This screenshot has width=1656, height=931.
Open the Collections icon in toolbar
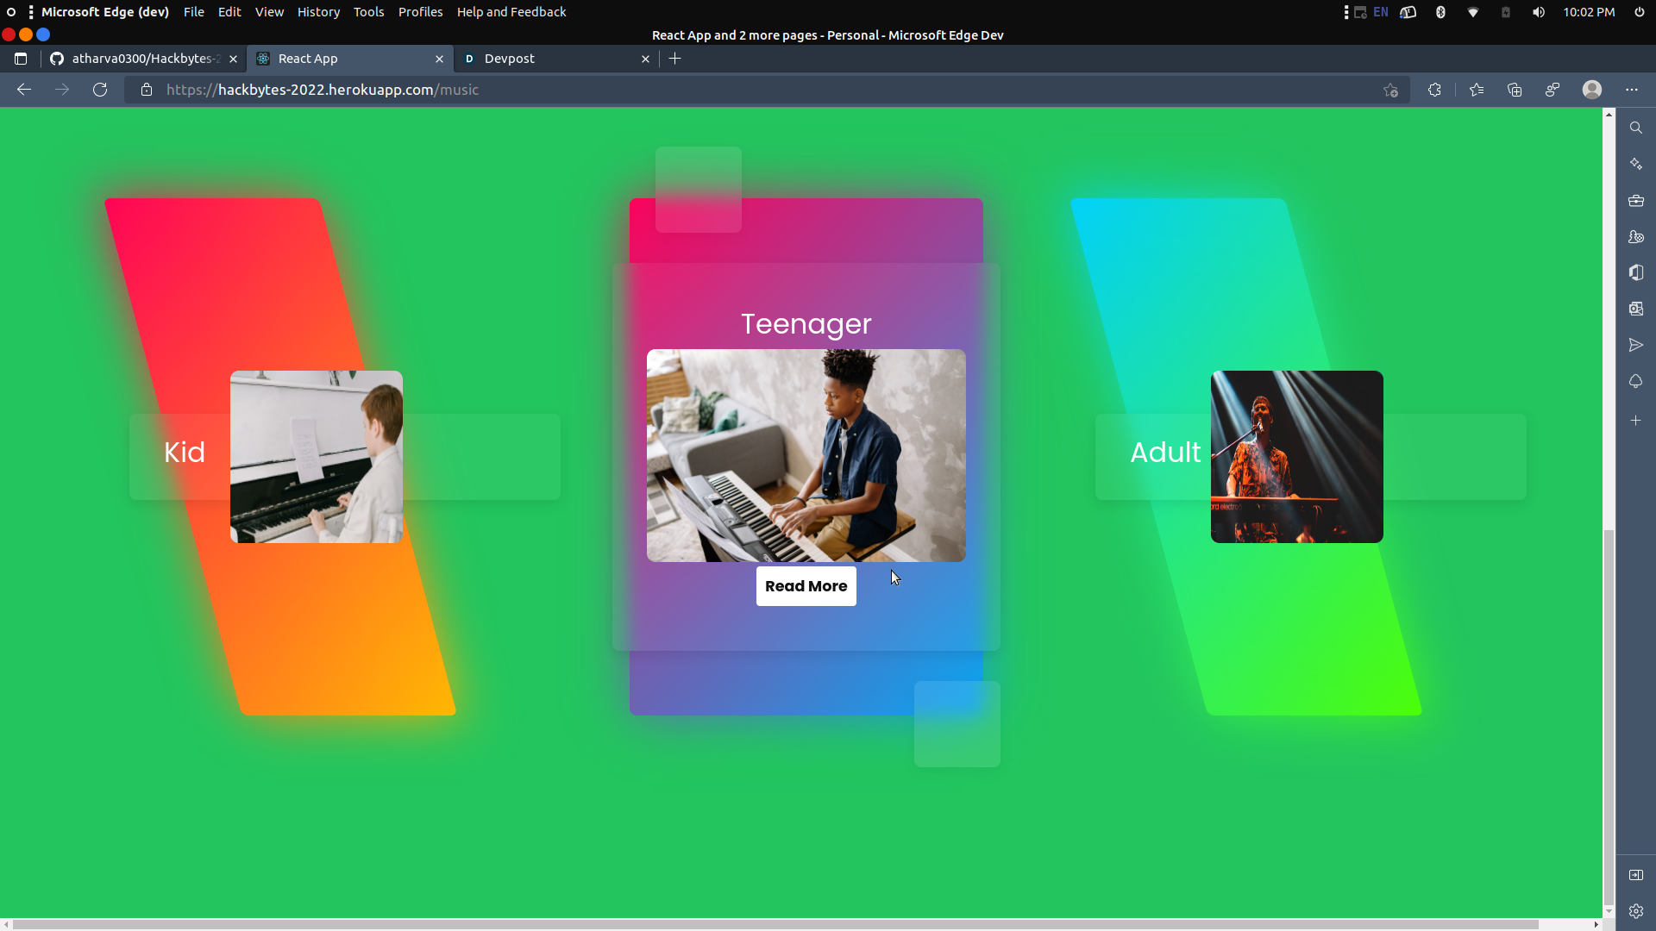point(1515,90)
